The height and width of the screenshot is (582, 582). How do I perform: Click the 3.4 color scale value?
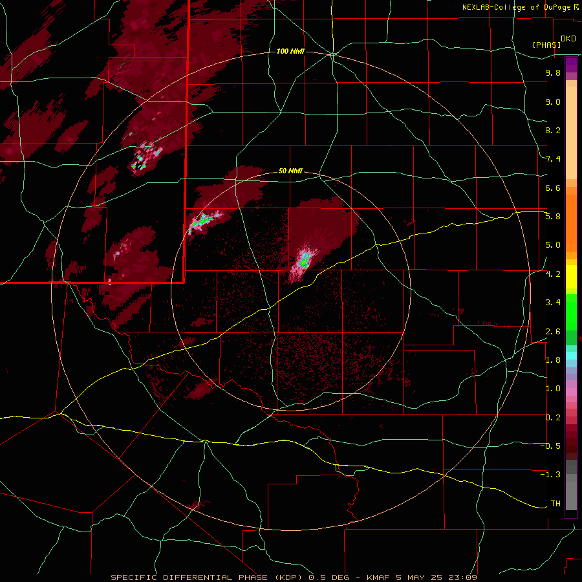click(x=553, y=303)
